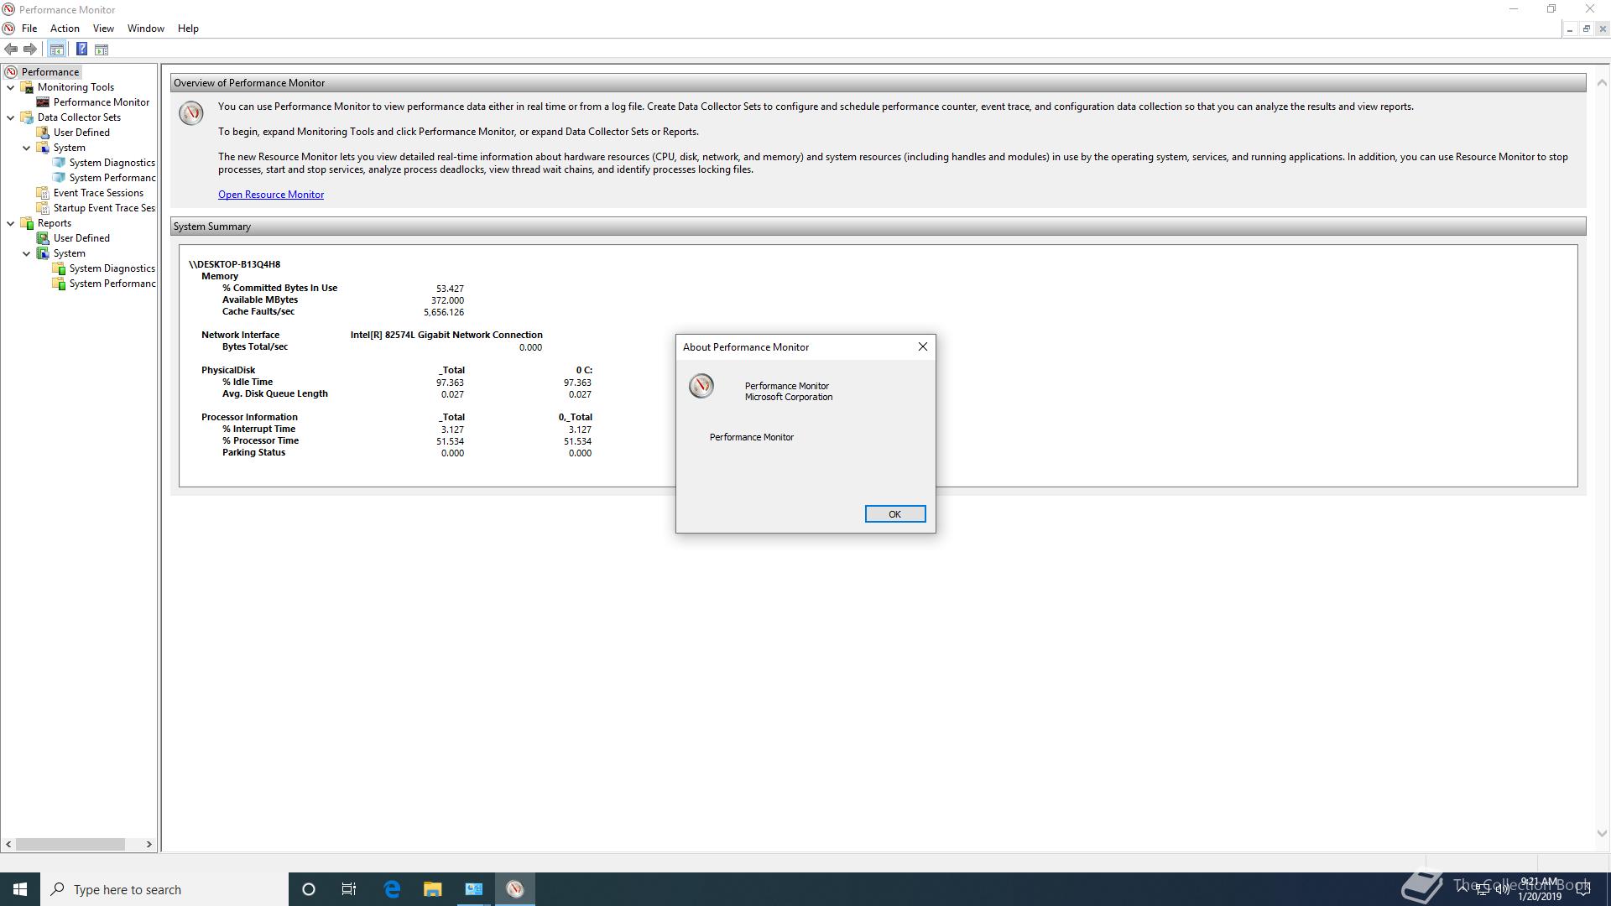
Task: Click the Intel 82574L network adapter name
Action: [x=446, y=335]
